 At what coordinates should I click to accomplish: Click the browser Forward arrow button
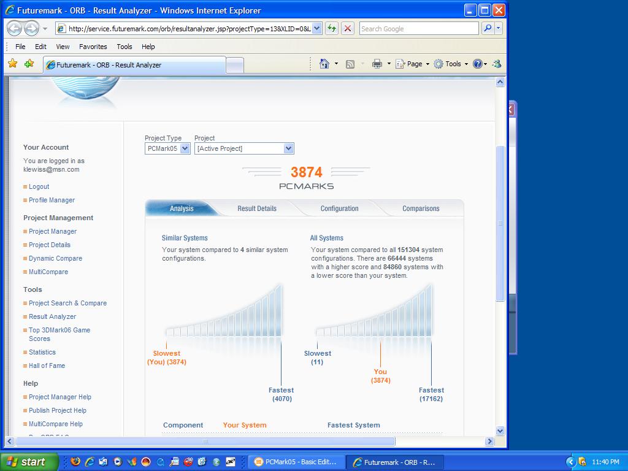coord(31,28)
